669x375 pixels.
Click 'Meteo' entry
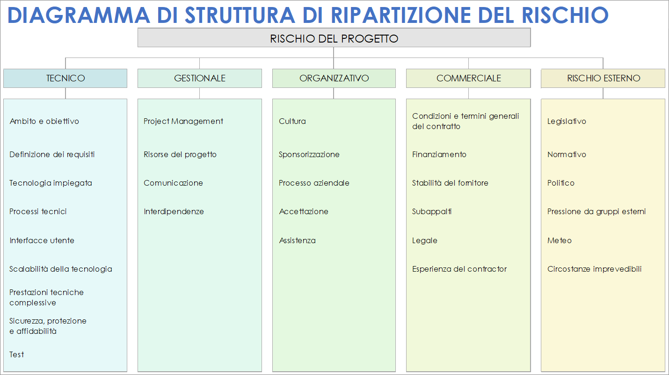pyautogui.click(x=560, y=240)
